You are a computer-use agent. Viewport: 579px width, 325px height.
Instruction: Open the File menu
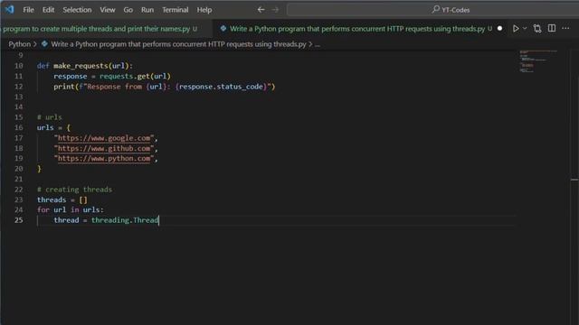tap(28, 10)
